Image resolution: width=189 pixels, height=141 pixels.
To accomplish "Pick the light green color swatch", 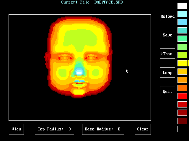I will pyautogui.click(x=182, y=47).
